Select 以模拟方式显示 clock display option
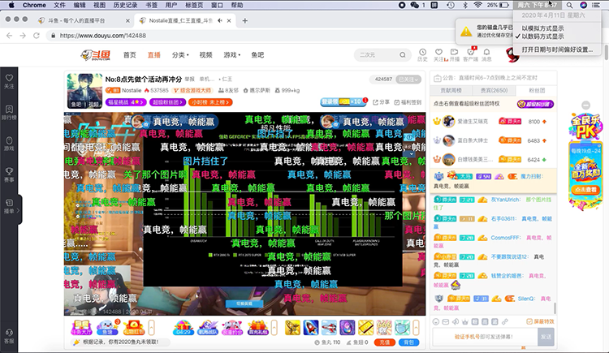Image resolution: width=609 pixels, height=353 pixels. (542, 28)
